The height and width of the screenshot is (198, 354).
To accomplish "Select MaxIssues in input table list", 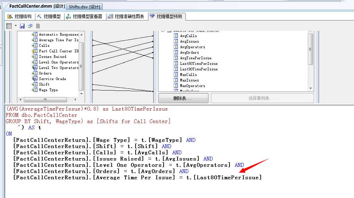I will click(189, 80).
